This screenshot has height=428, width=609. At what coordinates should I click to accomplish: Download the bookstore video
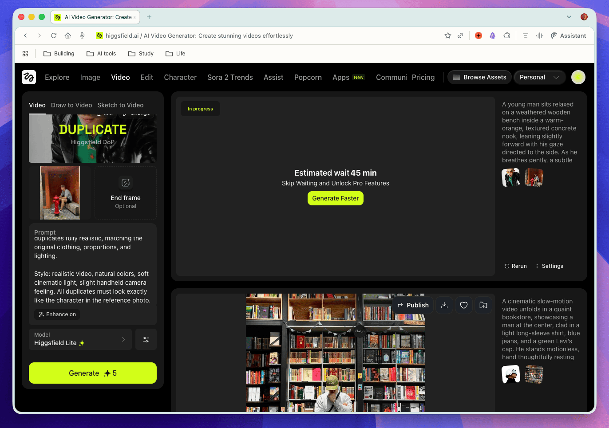[444, 305]
